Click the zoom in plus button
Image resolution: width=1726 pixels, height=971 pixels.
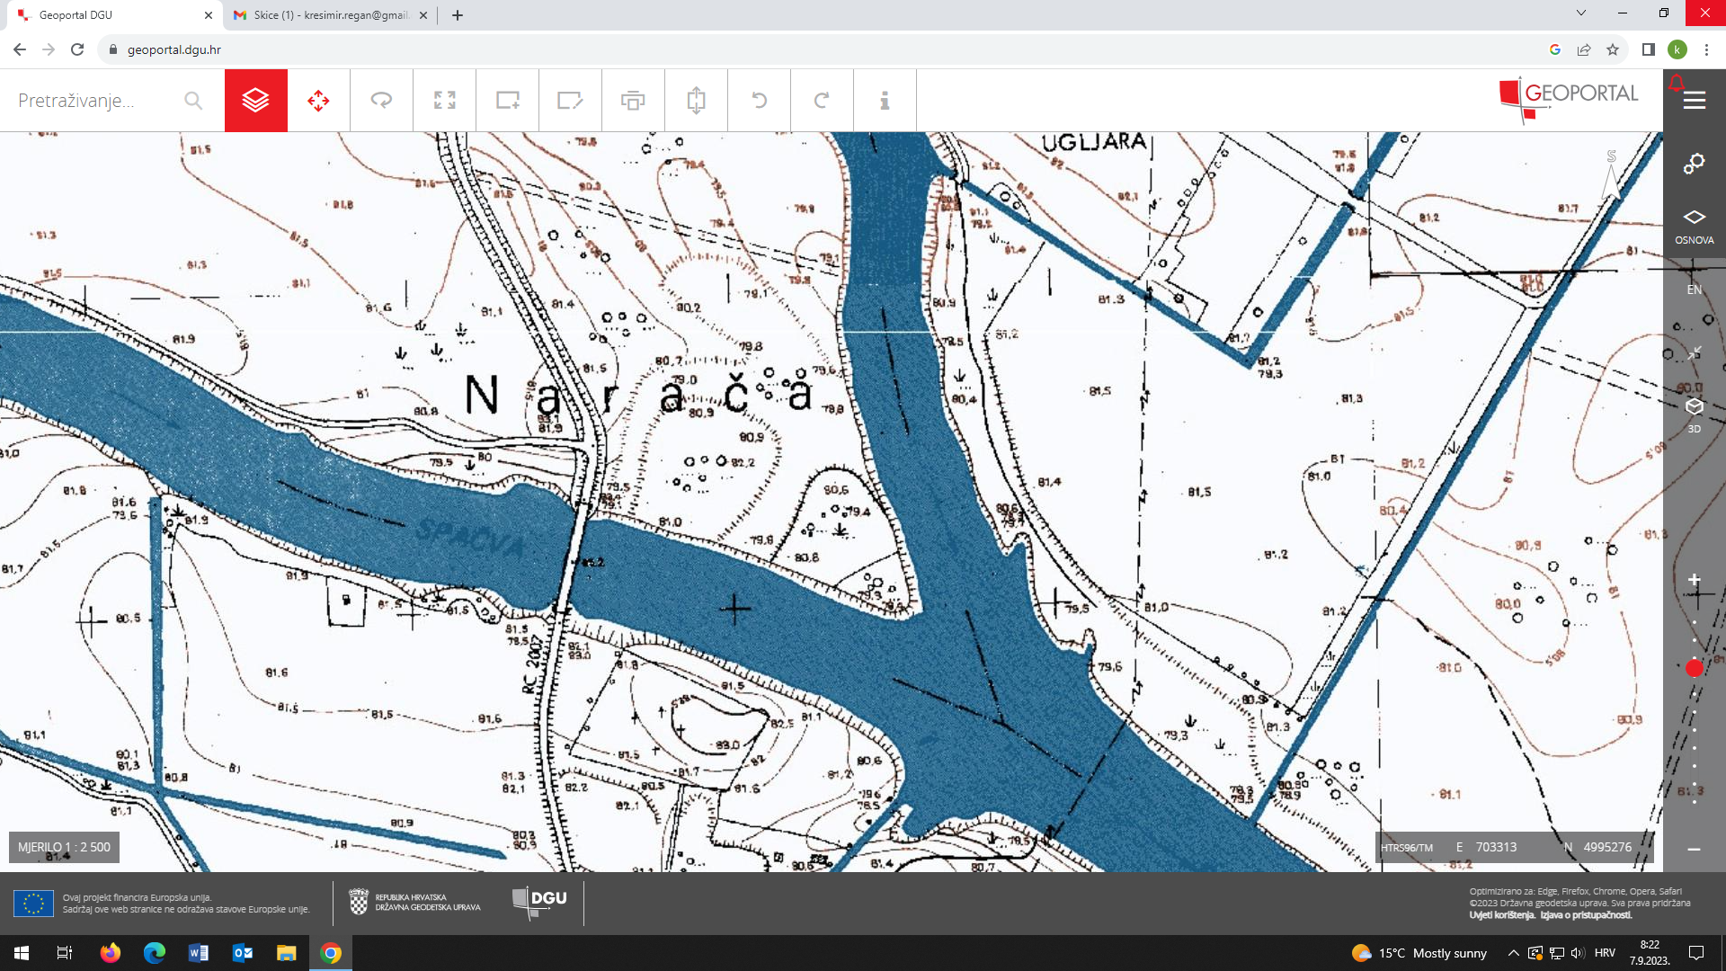1694,580
